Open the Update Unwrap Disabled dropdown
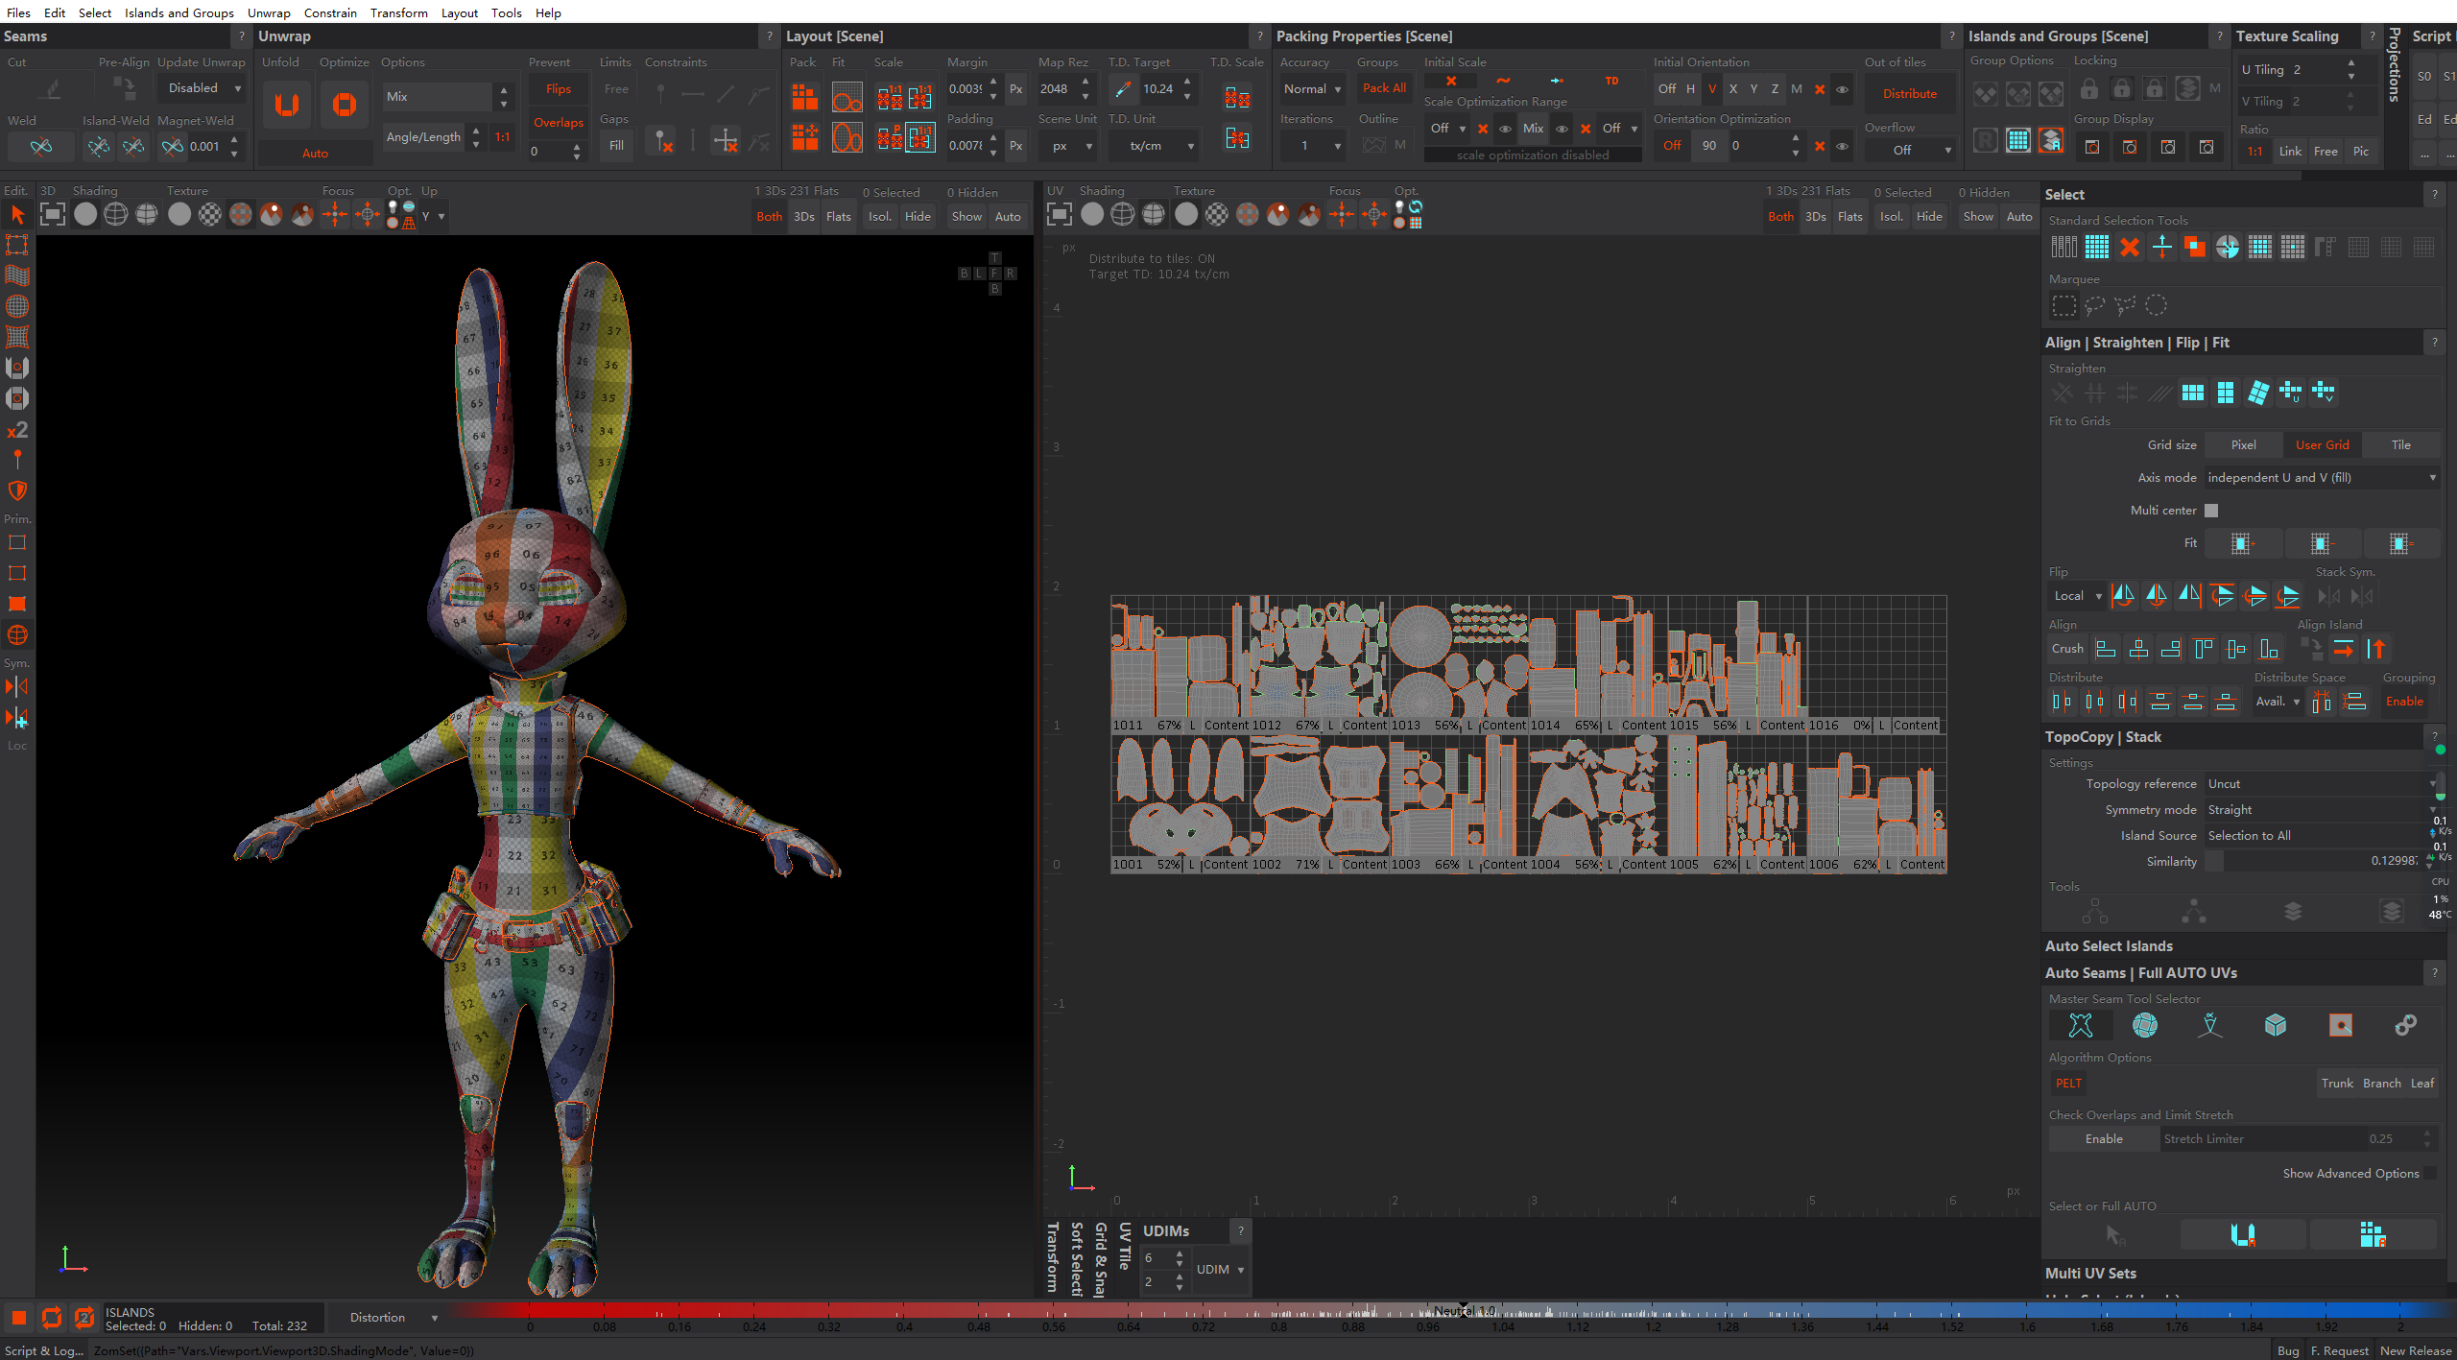Screen dimensions: 2457x1360 pyautogui.click(x=203, y=88)
